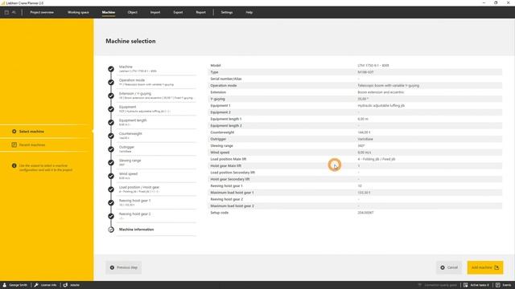This screenshot has width=515, height=289.
Task: Click the Operation mode step check icon
Action: (x=111, y=82)
